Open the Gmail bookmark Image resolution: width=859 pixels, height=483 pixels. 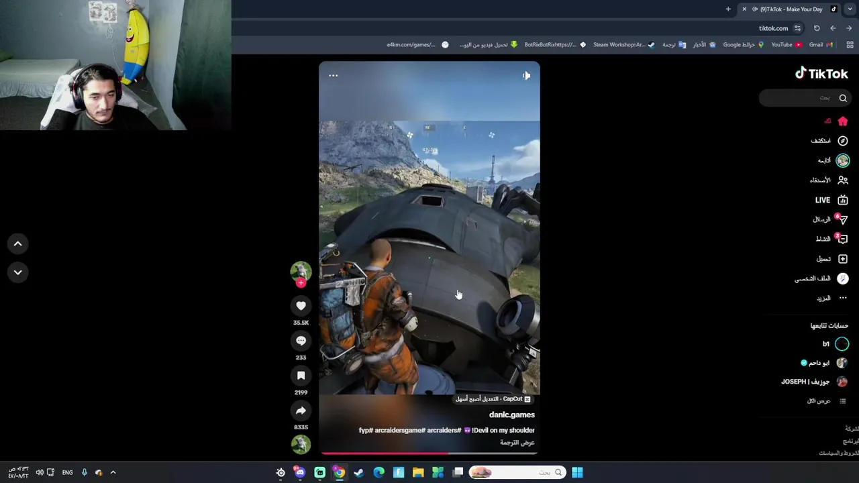pos(821,45)
